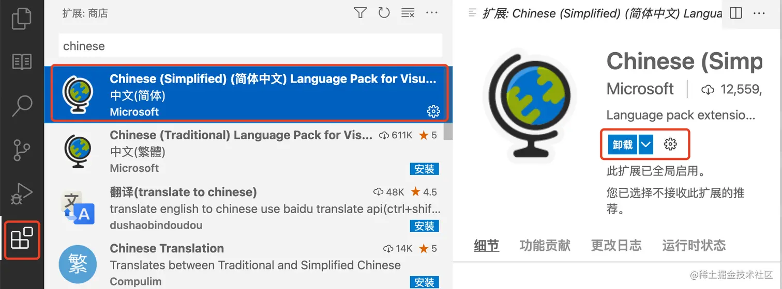Expand the uninstall dropdown arrow
Viewport: 782px width, 289px height.
[x=645, y=145]
